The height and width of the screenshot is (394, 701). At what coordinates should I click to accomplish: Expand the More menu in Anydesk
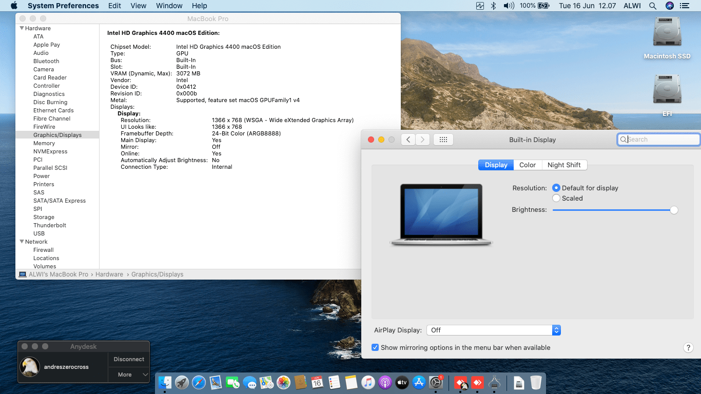click(129, 375)
